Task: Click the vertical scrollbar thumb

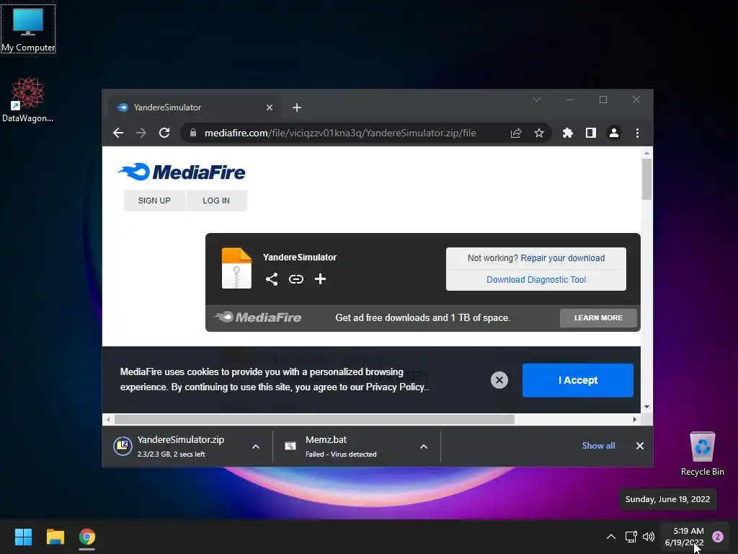Action: [646, 179]
